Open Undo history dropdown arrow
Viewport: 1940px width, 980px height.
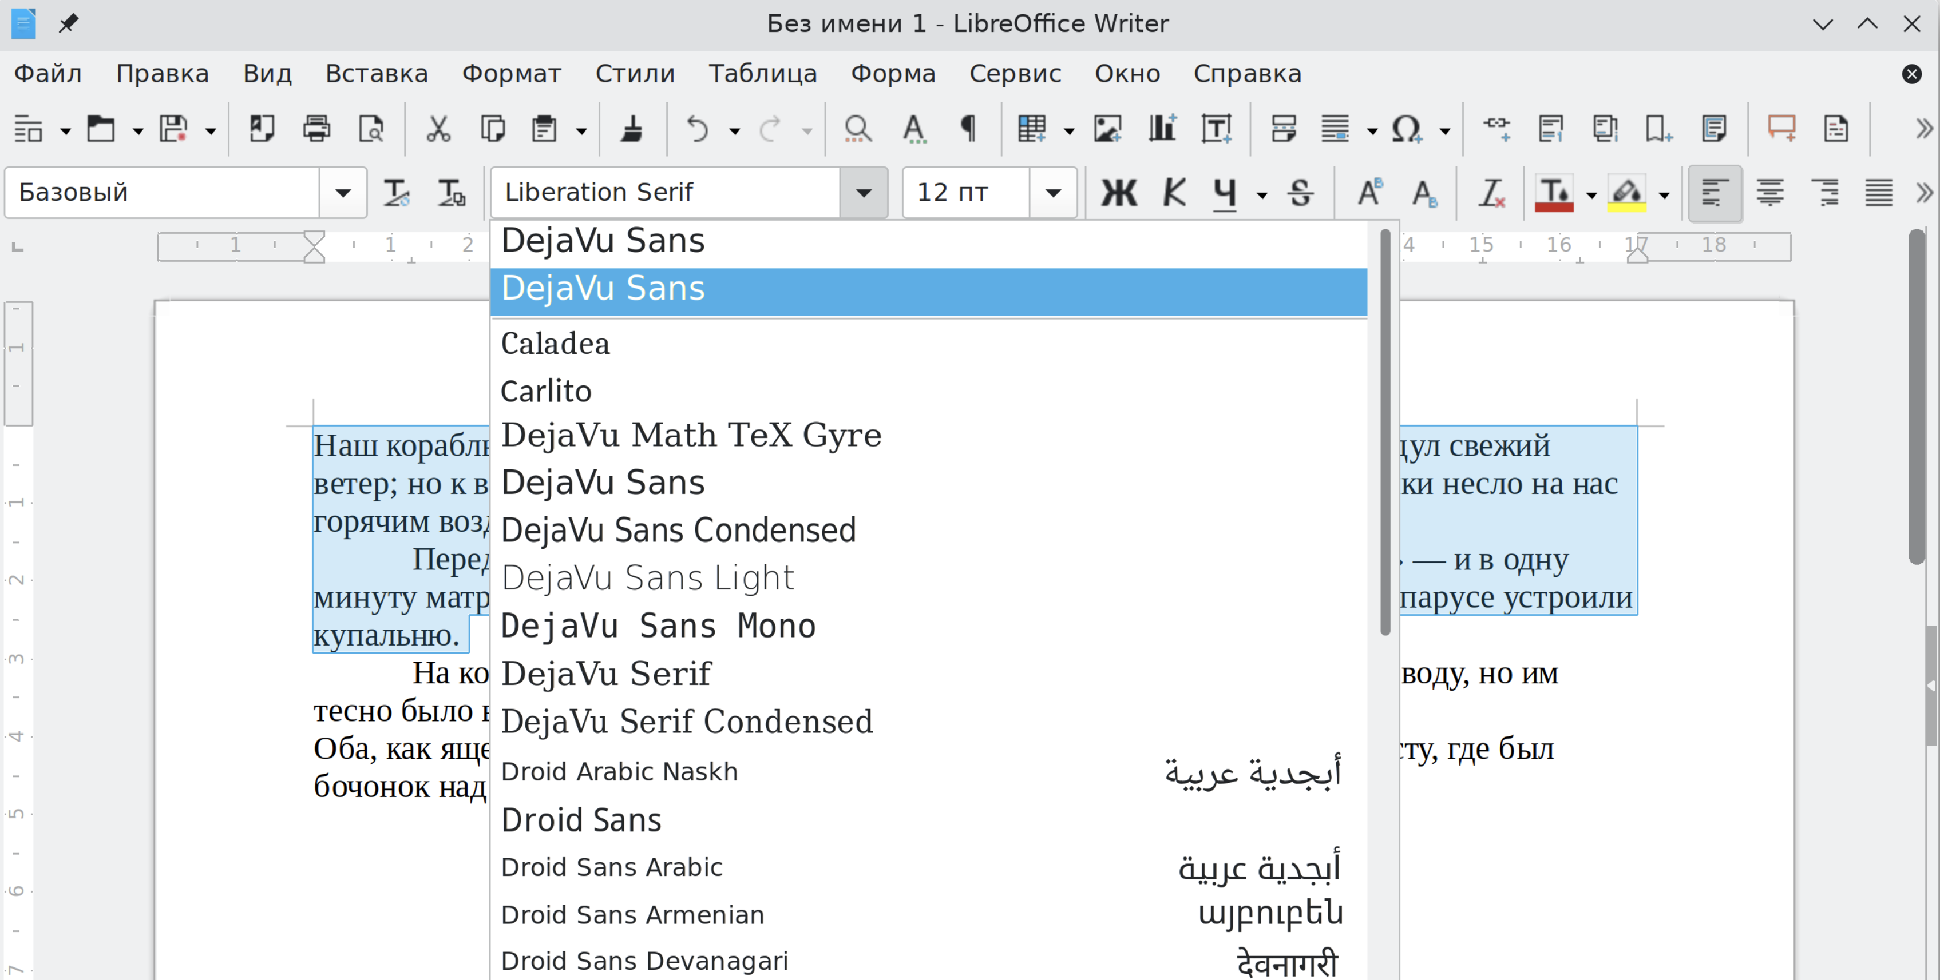pos(734,131)
